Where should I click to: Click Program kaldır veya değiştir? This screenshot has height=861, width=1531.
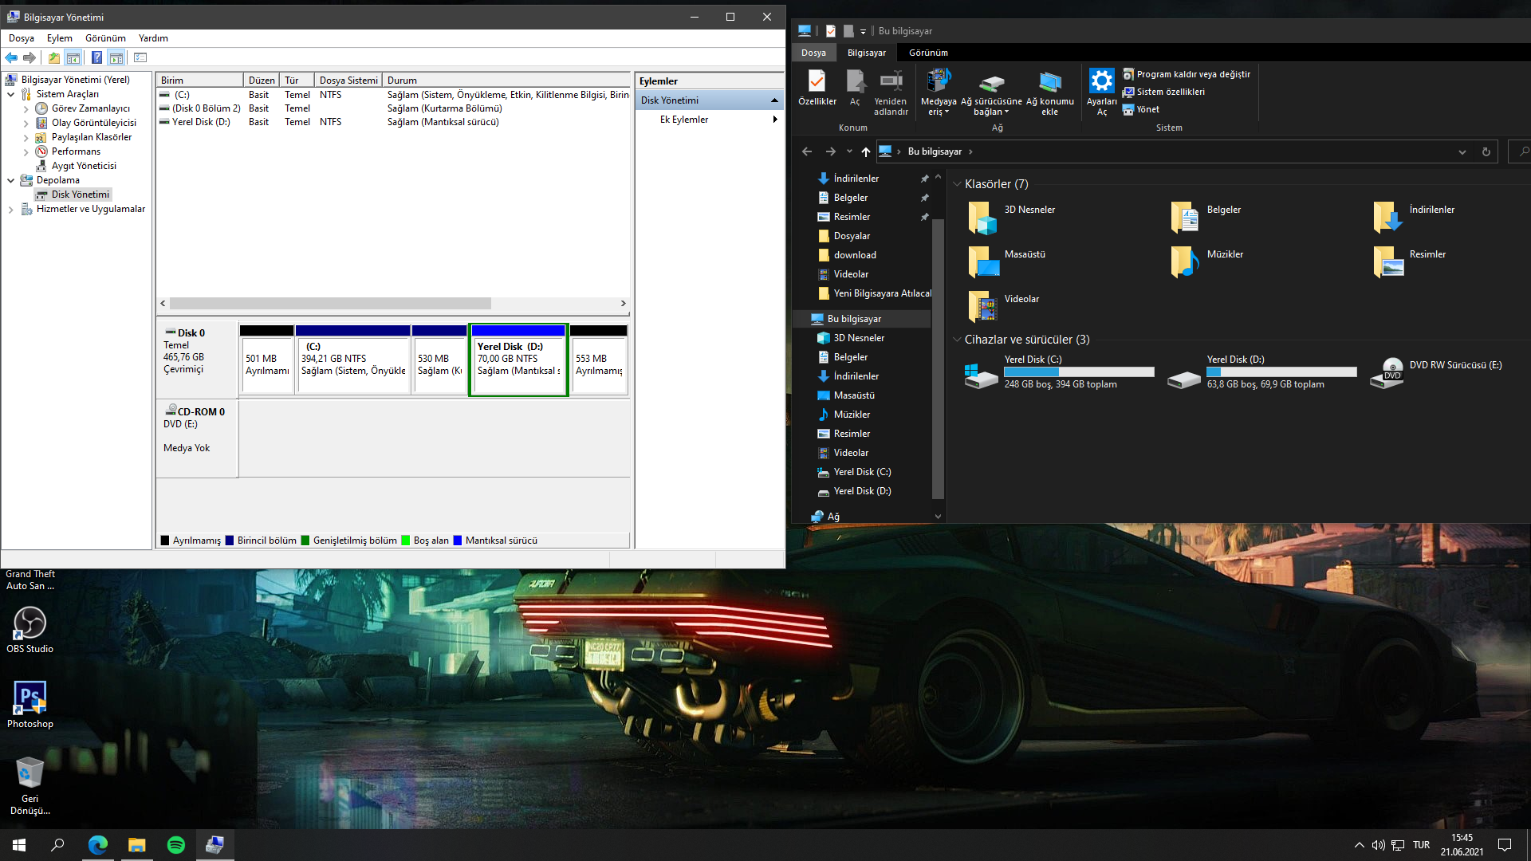(1193, 74)
